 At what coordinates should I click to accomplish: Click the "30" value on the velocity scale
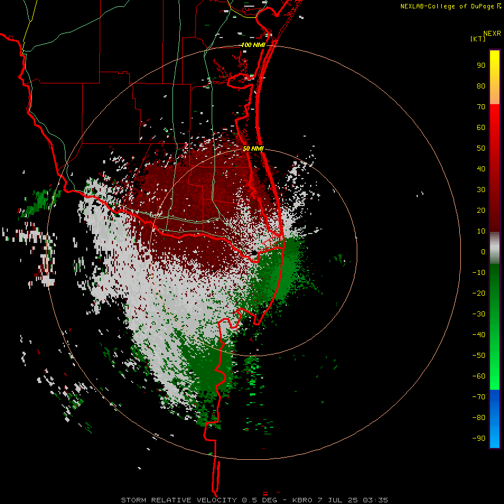(x=481, y=190)
